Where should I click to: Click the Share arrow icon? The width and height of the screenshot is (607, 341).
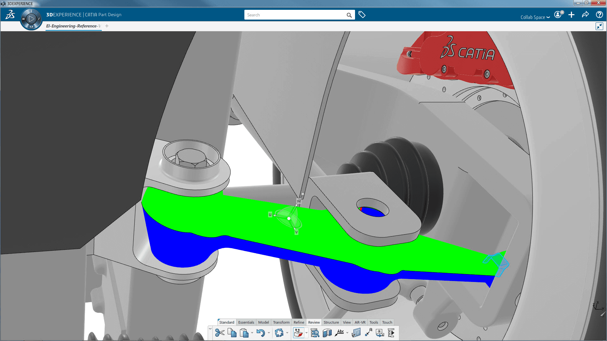pyautogui.click(x=585, y=15)
